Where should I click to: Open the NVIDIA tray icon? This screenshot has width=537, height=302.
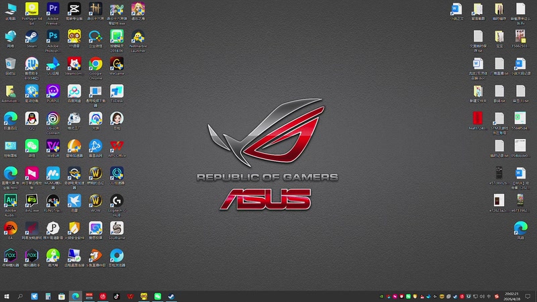(x=381, y=297)
